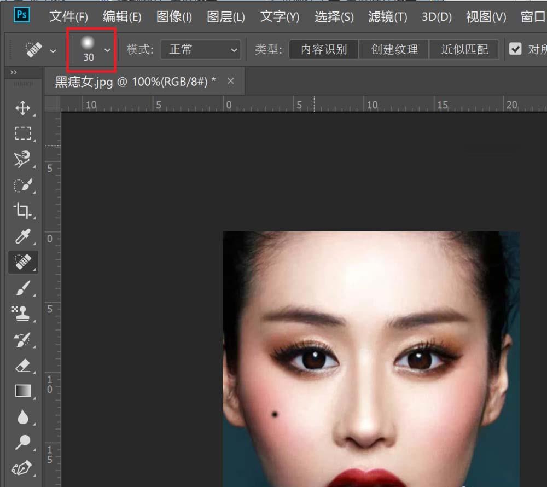Switch healing type to 近似匹配

[x=464, y=49]
